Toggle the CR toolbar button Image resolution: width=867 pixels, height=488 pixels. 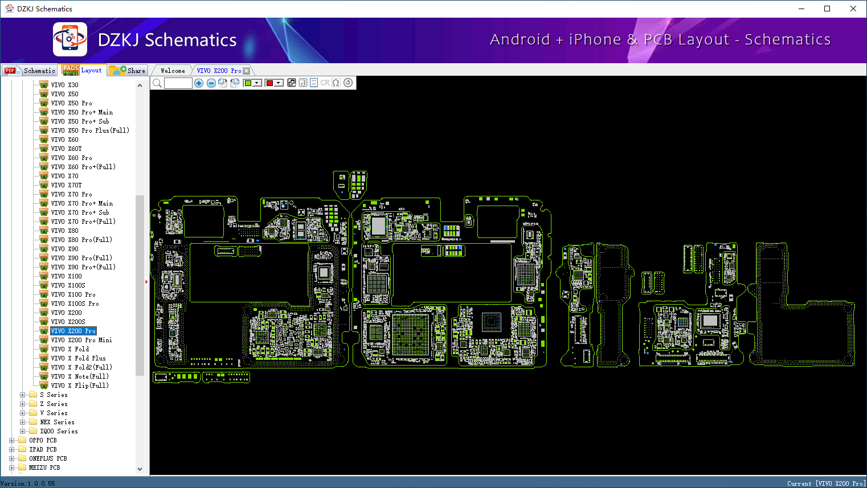(325, 83)
